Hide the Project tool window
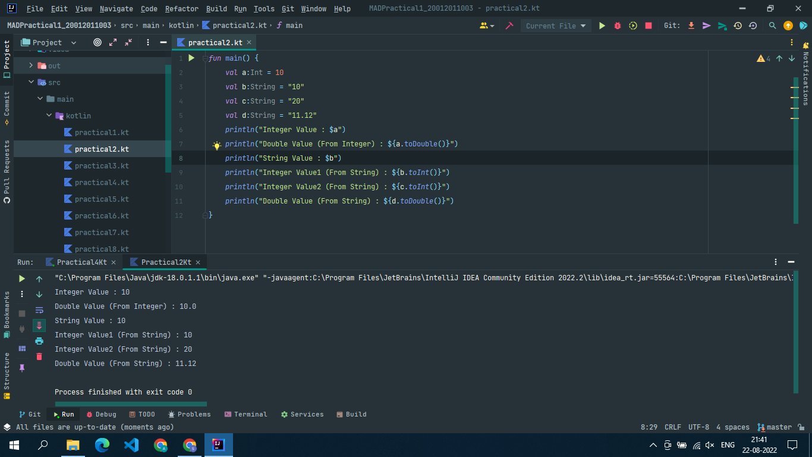812x457 pixels. point(163,42)
